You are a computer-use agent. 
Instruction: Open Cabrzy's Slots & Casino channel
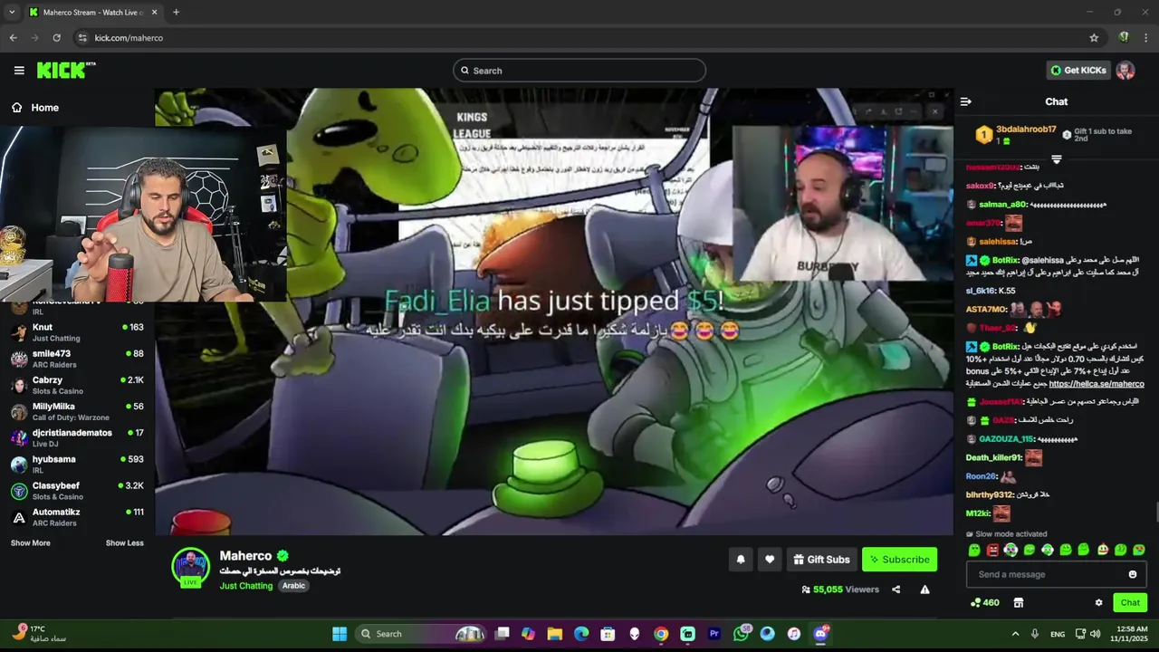tap(77, 386)
